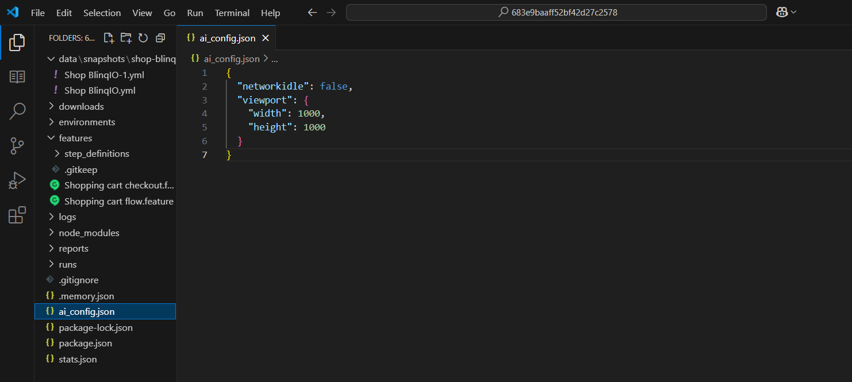Collapse all folders in explorer
The image size is (852, 382).
pos(160,38)
